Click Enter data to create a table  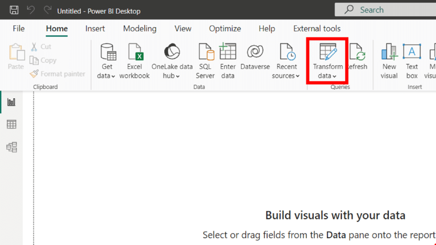228,60
